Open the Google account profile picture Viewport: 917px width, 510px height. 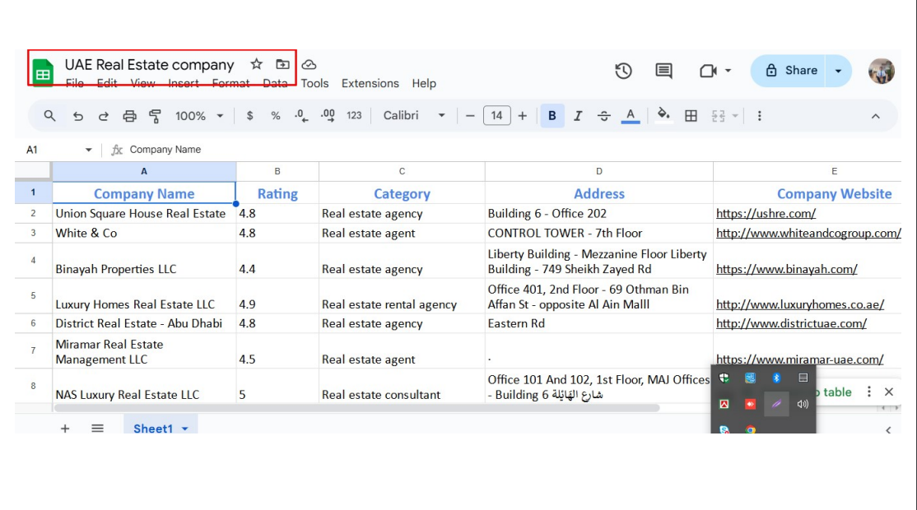pos(882,71)
